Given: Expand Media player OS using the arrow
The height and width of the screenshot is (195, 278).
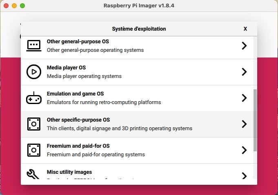Looking at the screenshot, I should coord(244,72).
